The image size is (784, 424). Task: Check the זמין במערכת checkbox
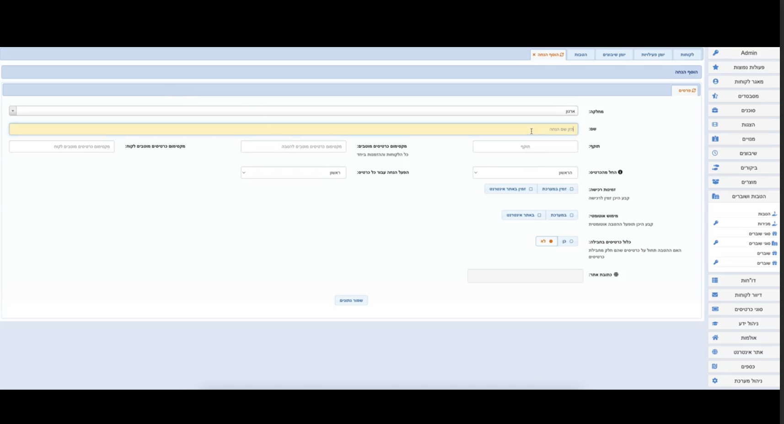coord(571,189)
